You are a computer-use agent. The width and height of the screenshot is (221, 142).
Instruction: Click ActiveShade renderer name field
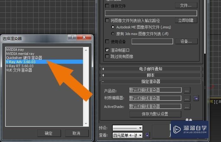point(155,106)
